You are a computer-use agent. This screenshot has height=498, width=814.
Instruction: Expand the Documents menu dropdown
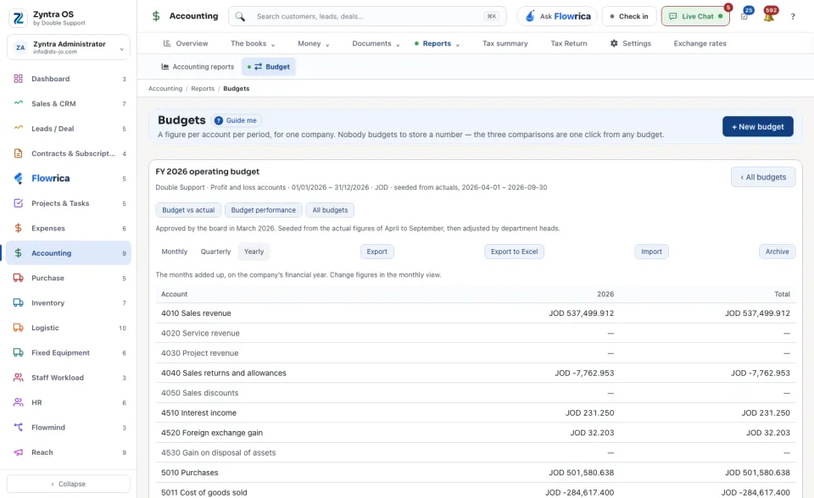376,43
